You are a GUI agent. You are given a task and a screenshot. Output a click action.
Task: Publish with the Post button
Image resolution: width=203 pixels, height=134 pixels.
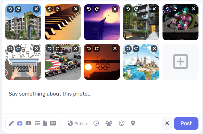point(186,123)
